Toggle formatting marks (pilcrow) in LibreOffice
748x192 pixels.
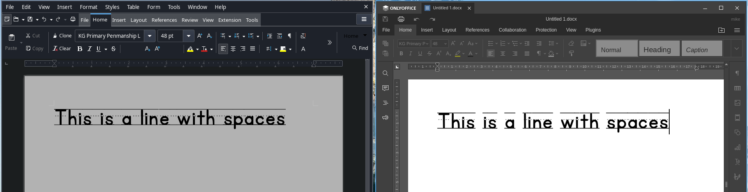[289, 36]
